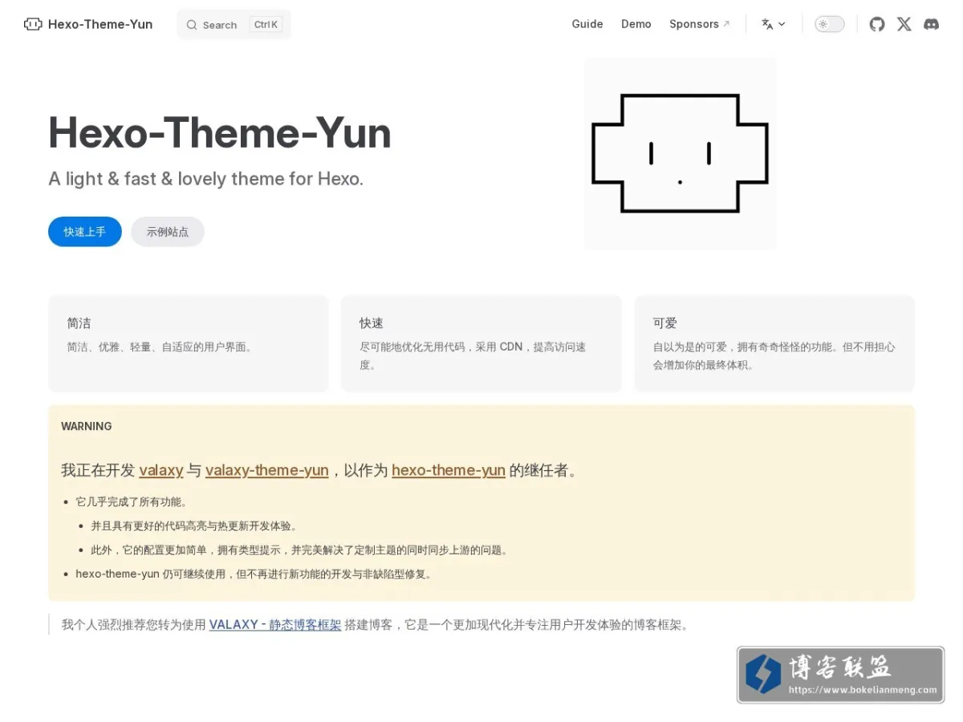963x722 pixels.
Task: Click the 快速上手 get started button
Action: [x=85, y=232]
